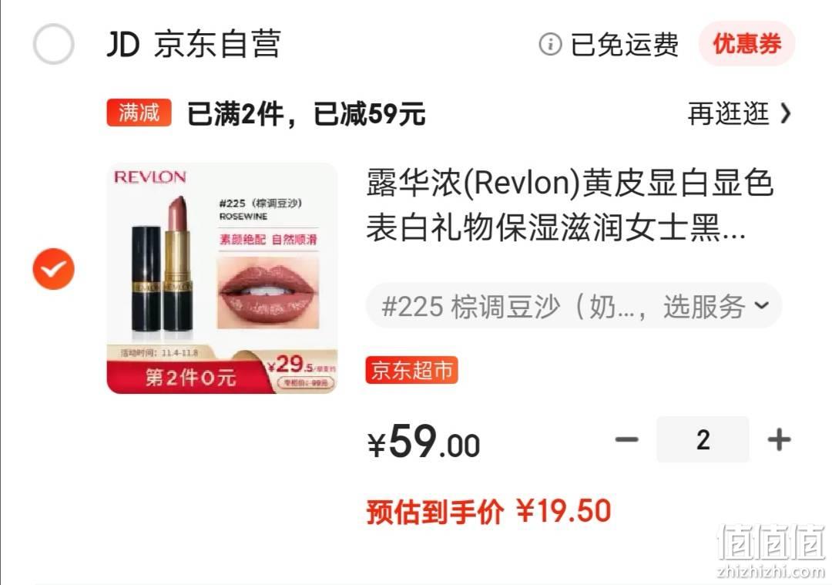Click the ¥59.00 price

click(424, 442)
